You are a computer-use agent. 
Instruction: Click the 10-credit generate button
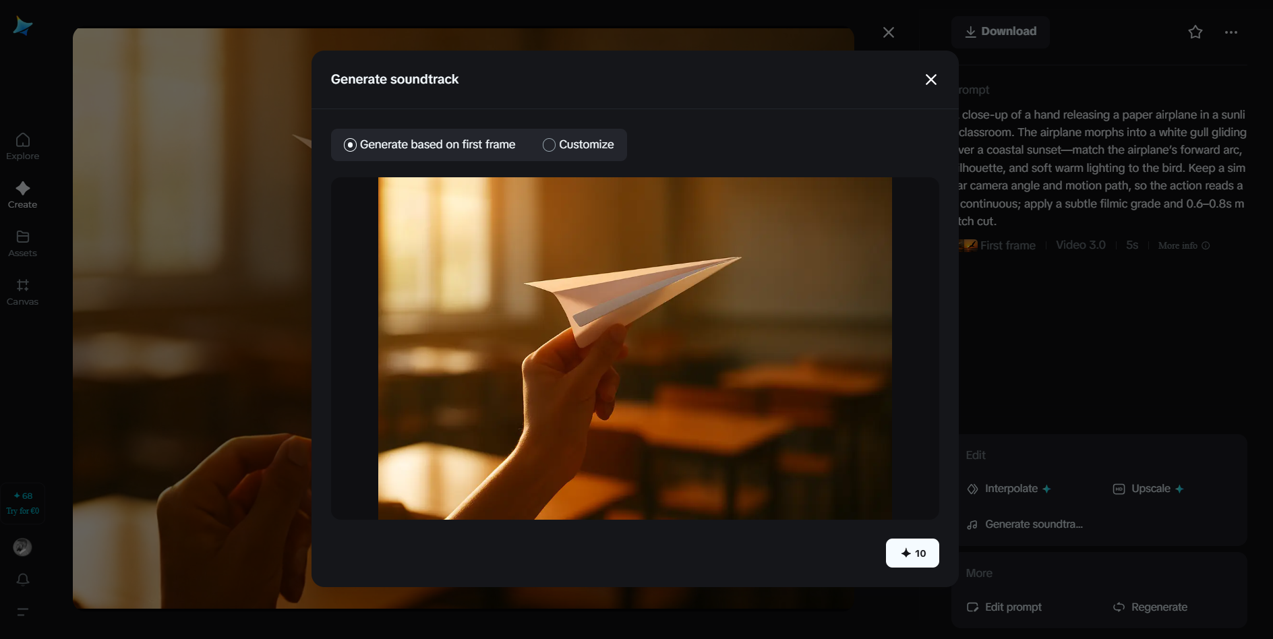coord(912,553)
